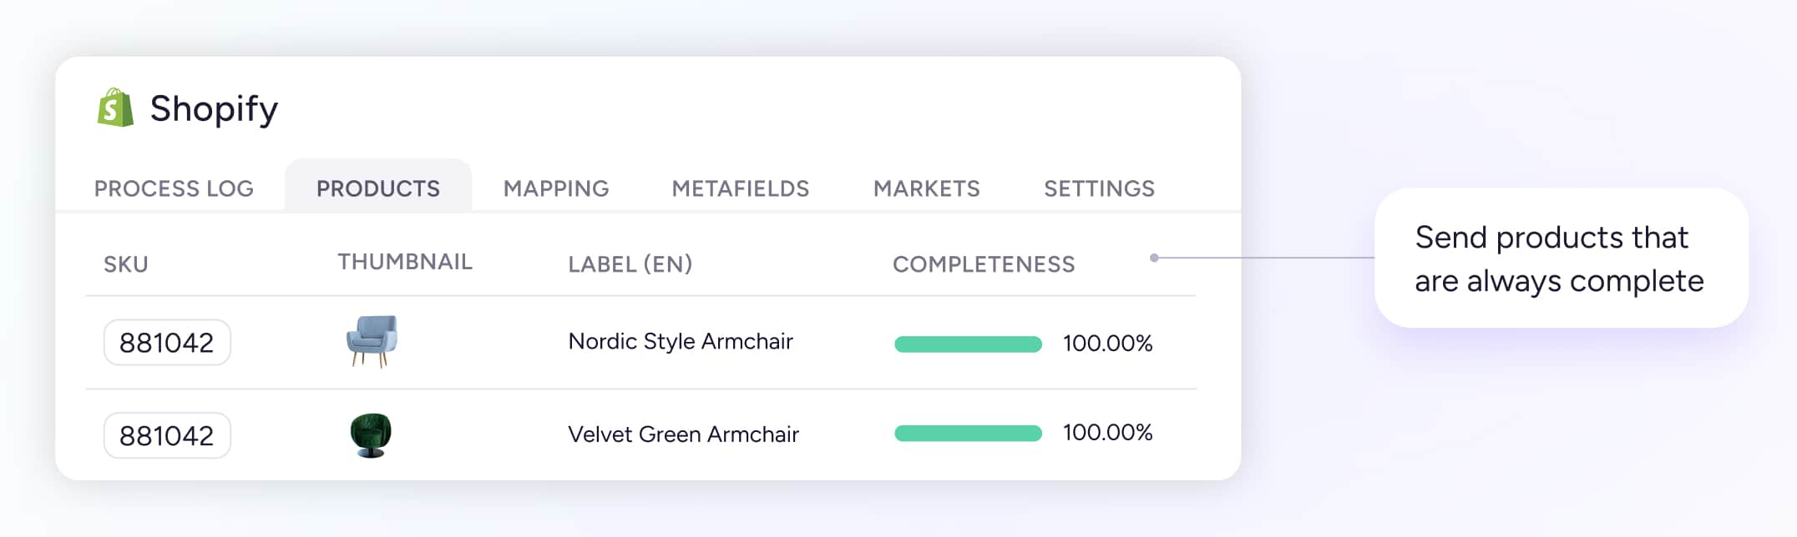Sort by Label (EN) column header
The width and height of the screenshot is (1797, 537).
tap(630, 264)
